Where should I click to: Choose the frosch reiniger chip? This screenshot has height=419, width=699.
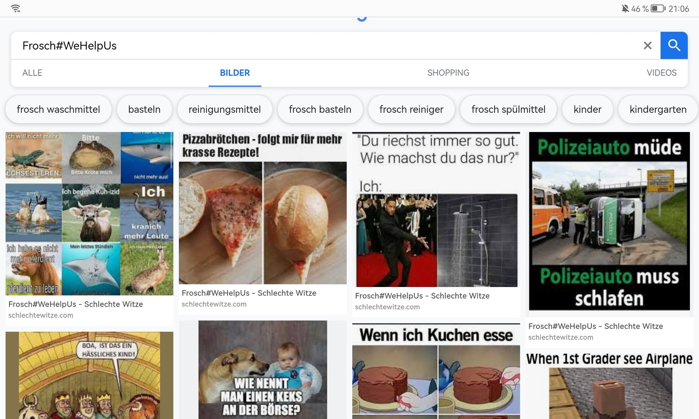pyautogui.click(x=411, y=109)
